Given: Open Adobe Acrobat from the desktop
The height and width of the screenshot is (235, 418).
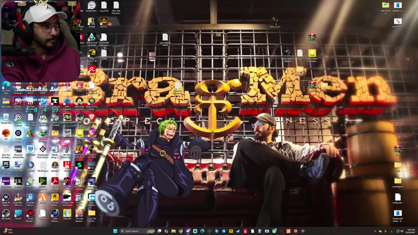Looking at the screenshot, I should click(x=55, y=183).
